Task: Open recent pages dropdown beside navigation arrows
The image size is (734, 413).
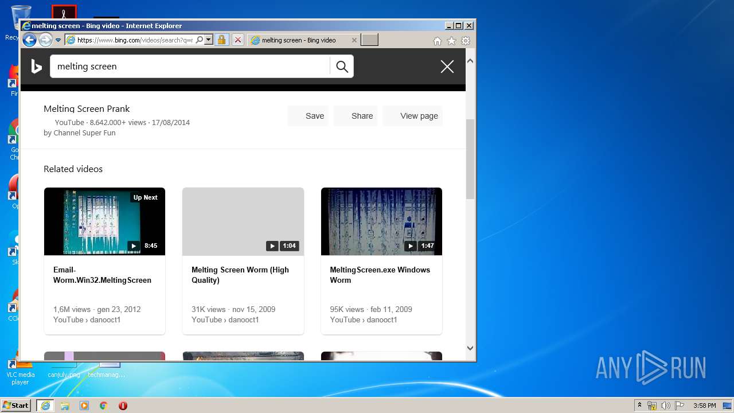Action: 58,40
